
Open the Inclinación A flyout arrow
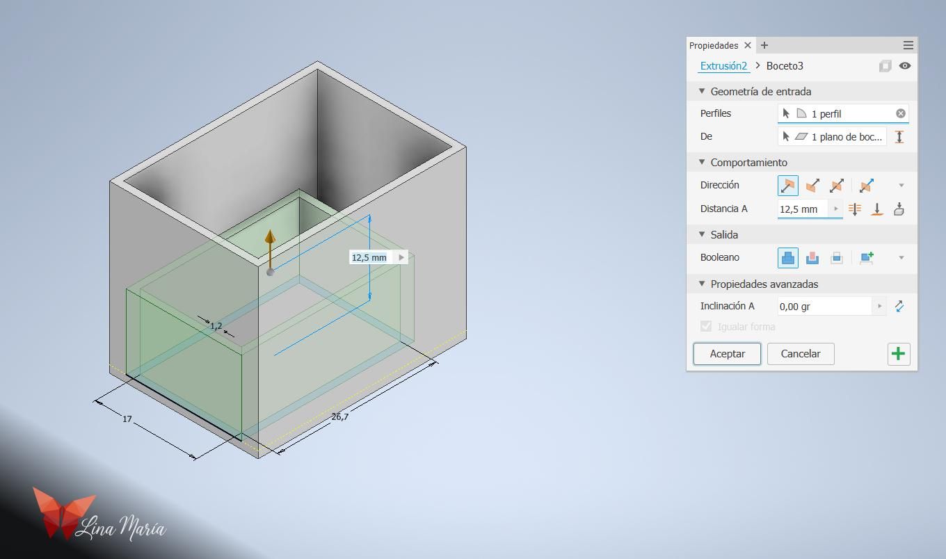click(x=880, y=306)
